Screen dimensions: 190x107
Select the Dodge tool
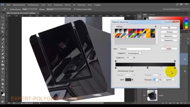tap(3, 65)
